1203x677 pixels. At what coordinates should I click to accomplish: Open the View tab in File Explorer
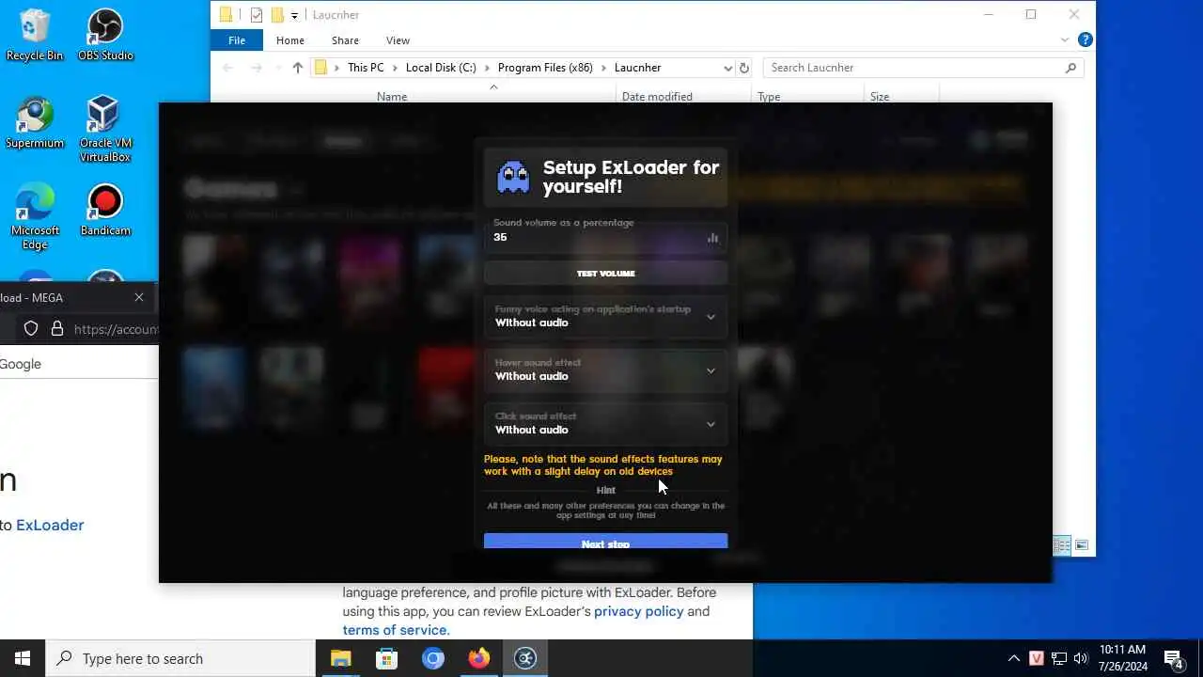(398, 40)
